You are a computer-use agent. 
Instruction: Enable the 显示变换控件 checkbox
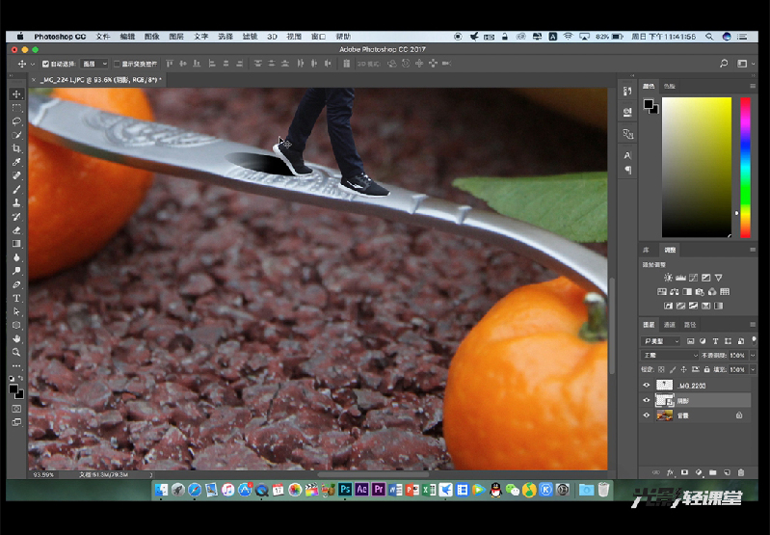(117, 64)
